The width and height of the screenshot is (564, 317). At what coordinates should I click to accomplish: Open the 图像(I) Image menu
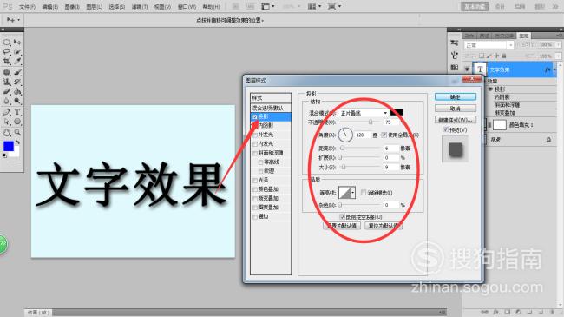72,7
